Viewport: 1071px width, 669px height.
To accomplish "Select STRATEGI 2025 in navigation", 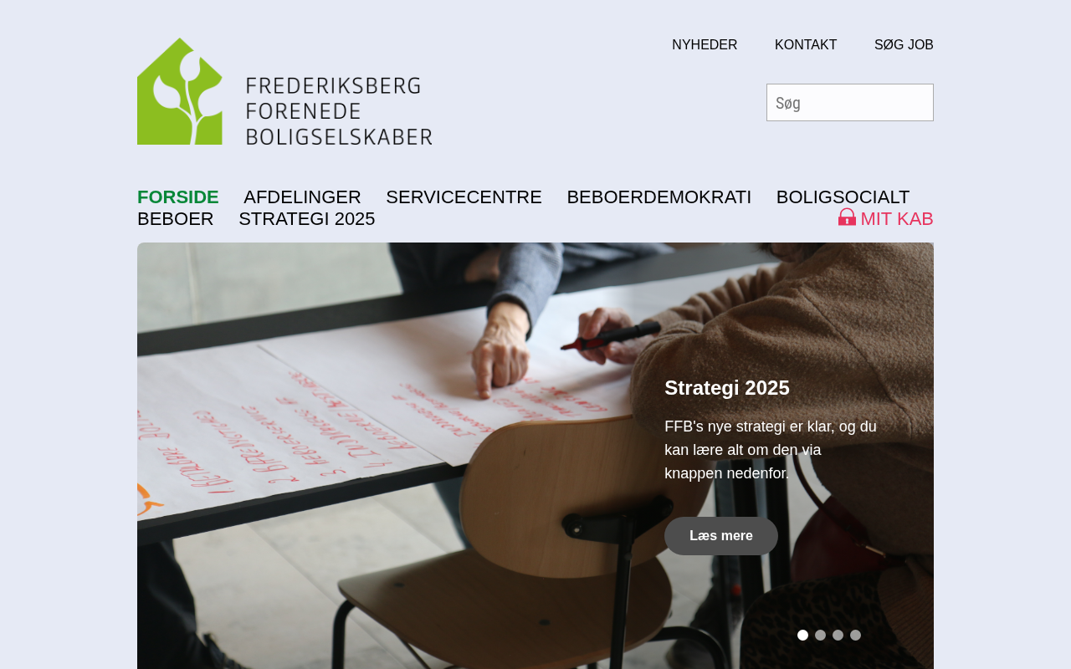I will 307,219.
